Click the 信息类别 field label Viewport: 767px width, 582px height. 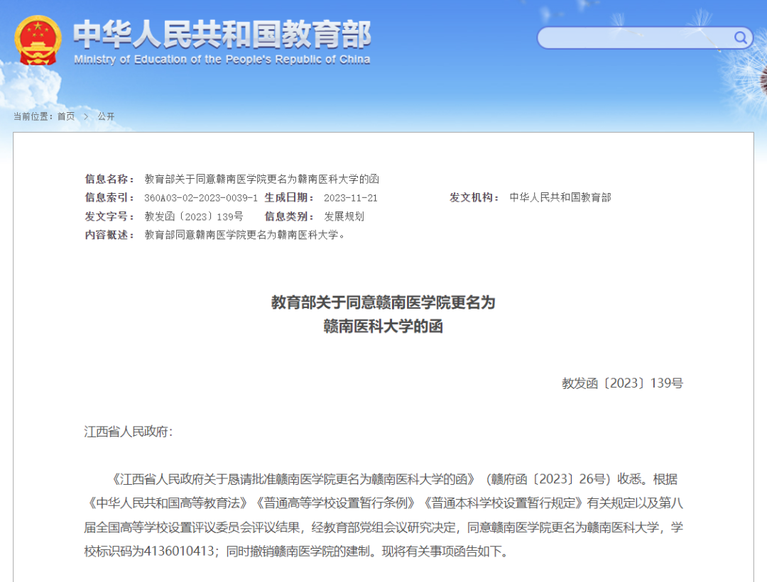[289, 216]
